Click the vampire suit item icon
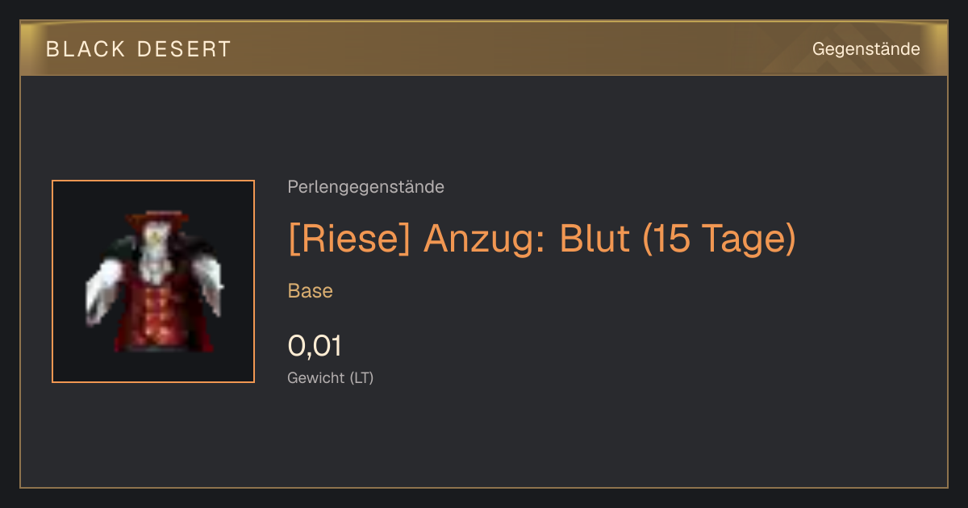 [x=153, y=281]
